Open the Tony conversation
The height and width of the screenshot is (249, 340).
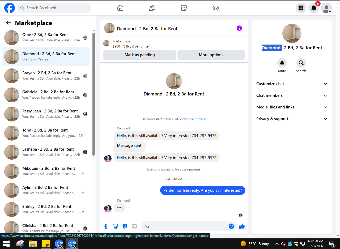(x=46, y=133)
